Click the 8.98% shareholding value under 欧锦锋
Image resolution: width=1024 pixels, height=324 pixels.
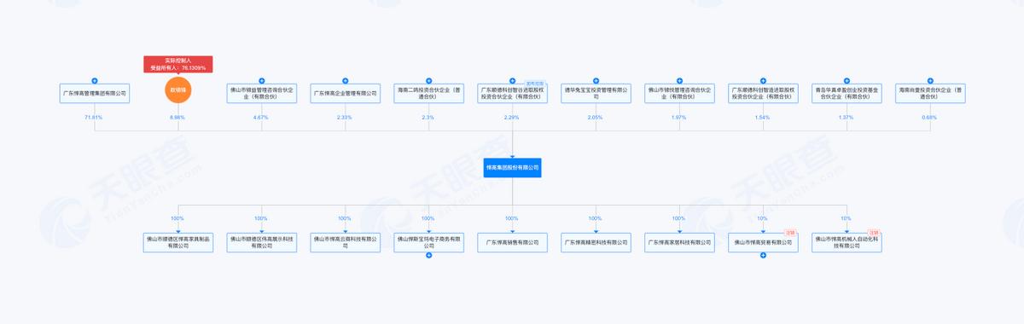click(x=178, y=117)
